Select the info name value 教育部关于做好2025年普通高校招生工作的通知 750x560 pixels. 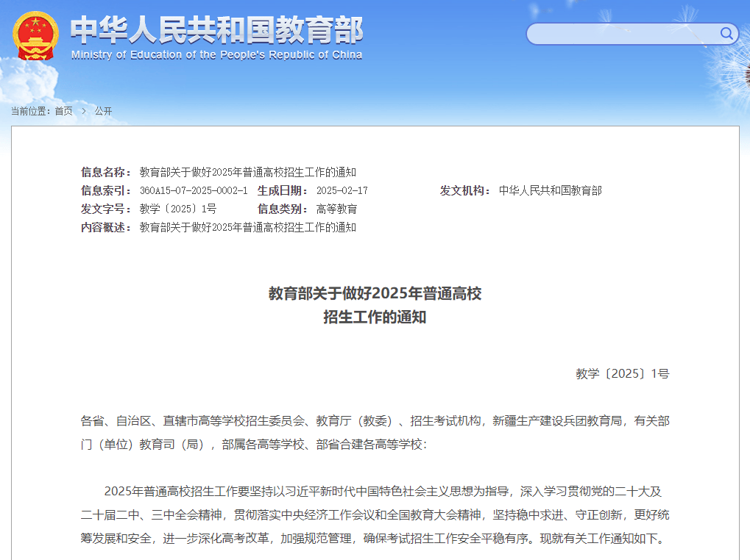click(x=248, y=173)
